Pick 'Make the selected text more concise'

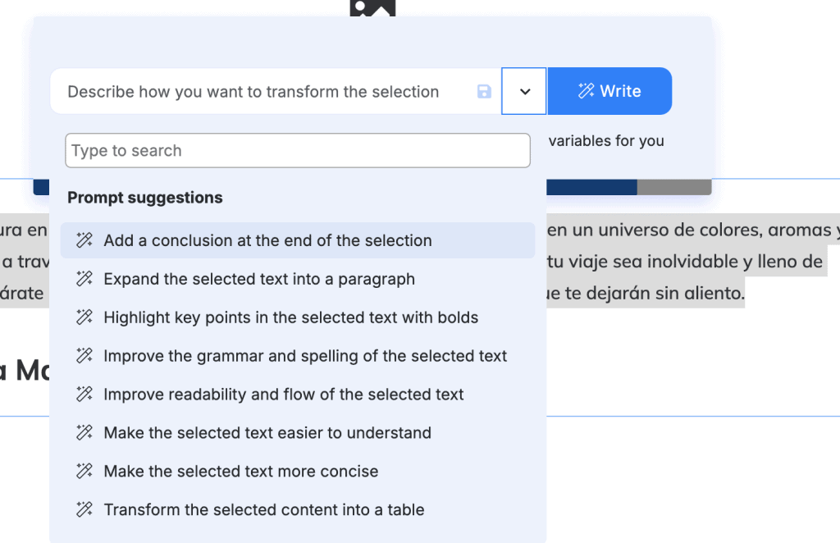pos(298,472)
